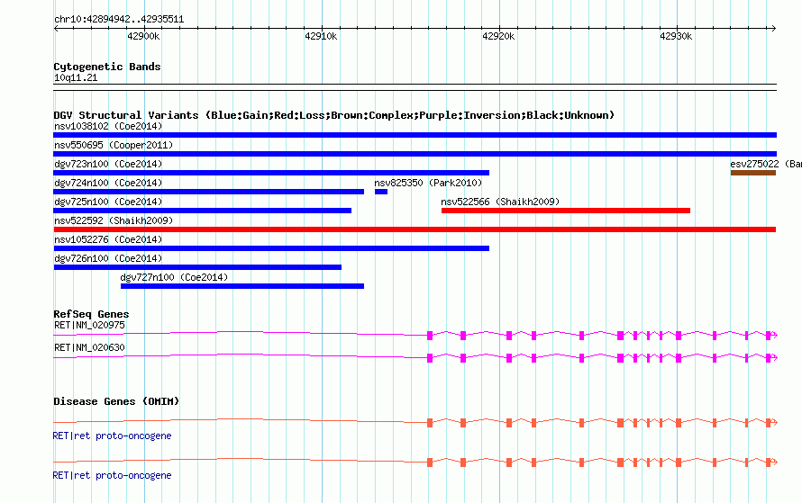Click the dgv727n100 (Coe2014) blue bar
This screenshot has height=503, width=802.
coord(242,286)
